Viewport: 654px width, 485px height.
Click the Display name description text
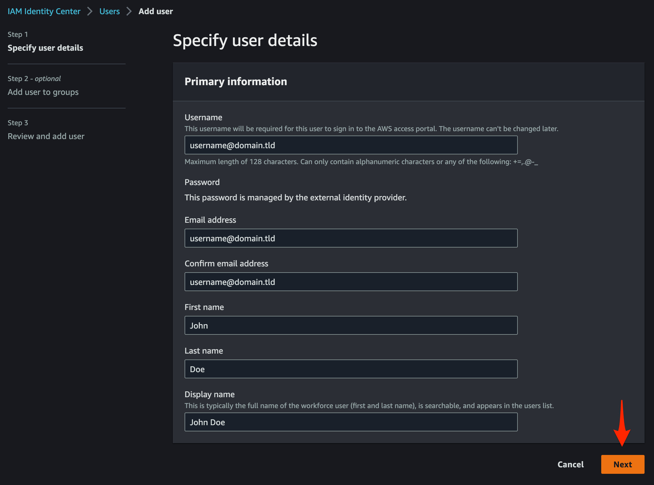click(369, 405)
